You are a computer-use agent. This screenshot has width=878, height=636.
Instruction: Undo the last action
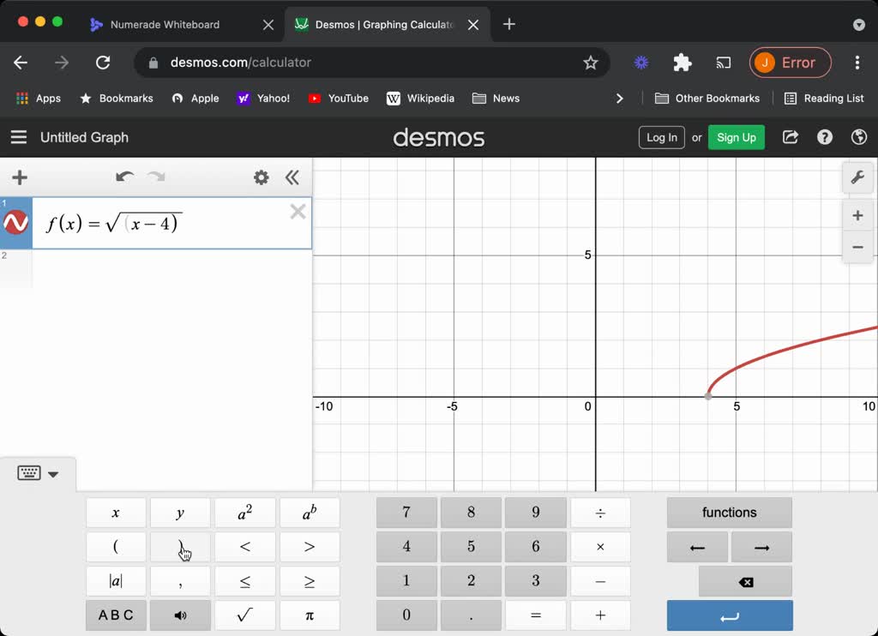coord(124,177)
